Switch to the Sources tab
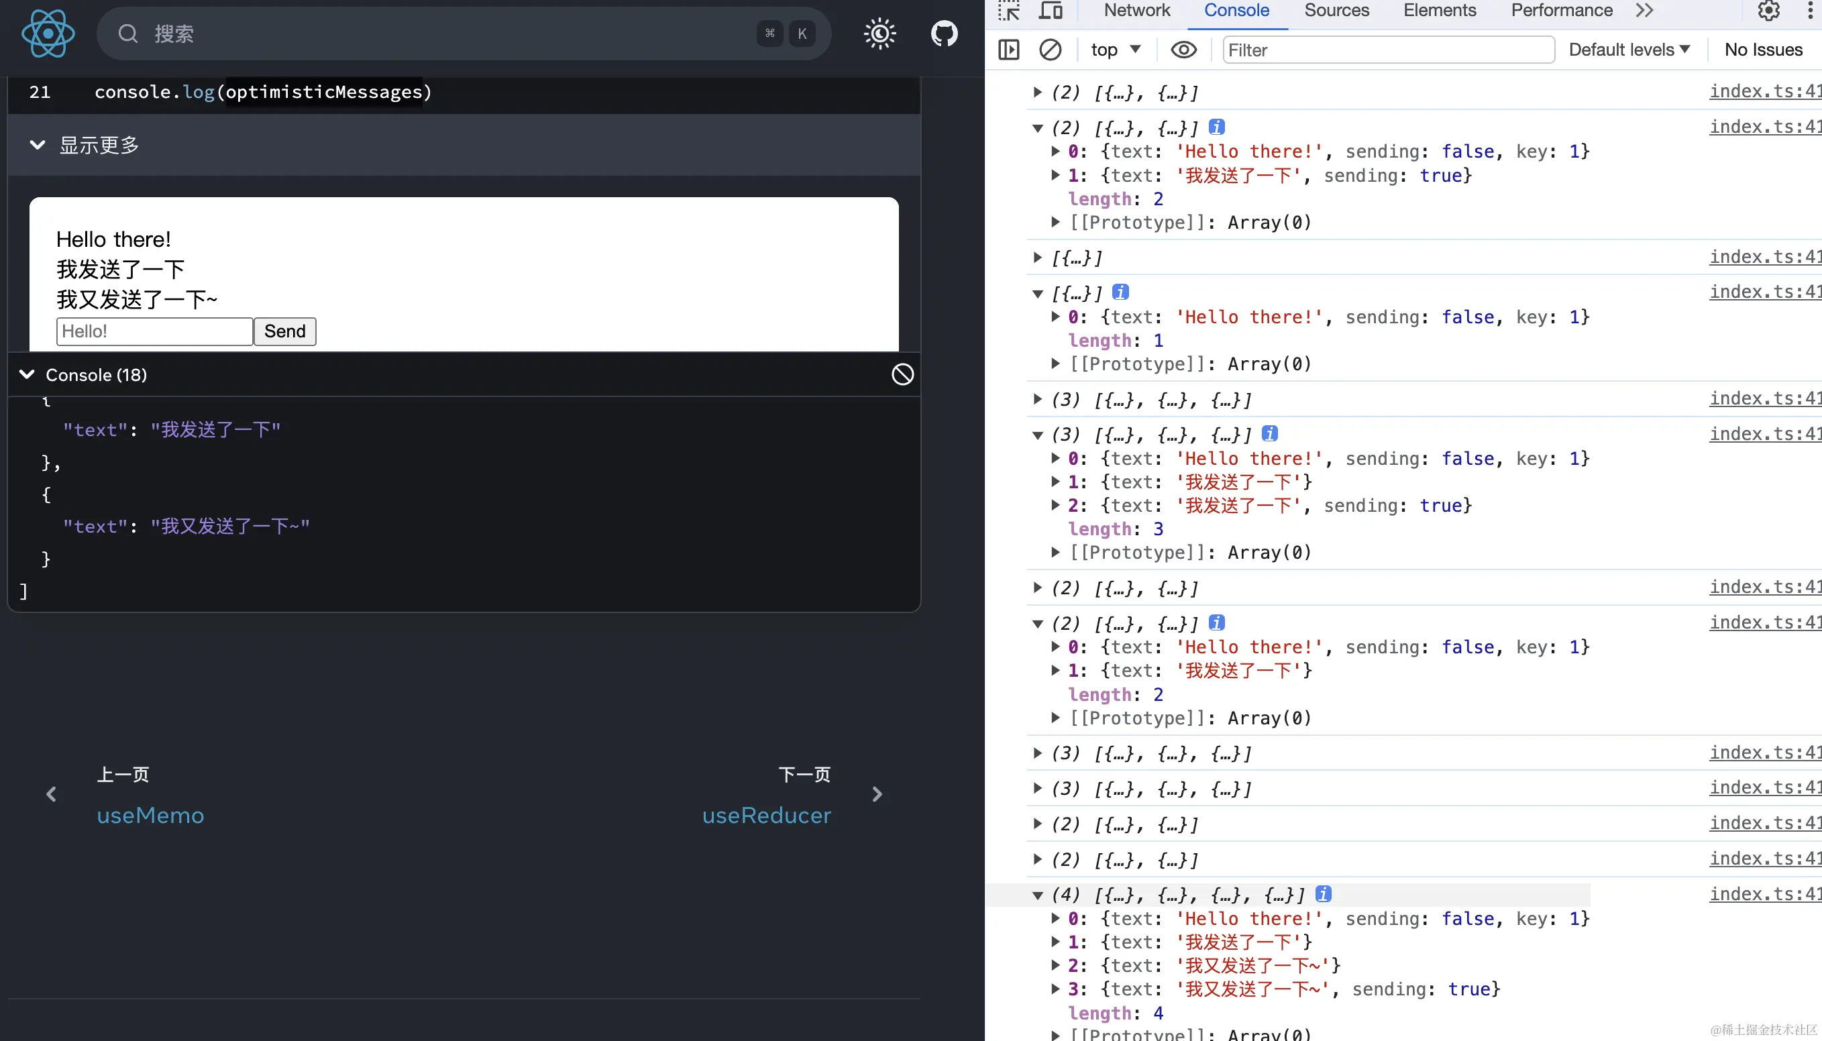The image size is (1822, 1041). coord(1336,10)
